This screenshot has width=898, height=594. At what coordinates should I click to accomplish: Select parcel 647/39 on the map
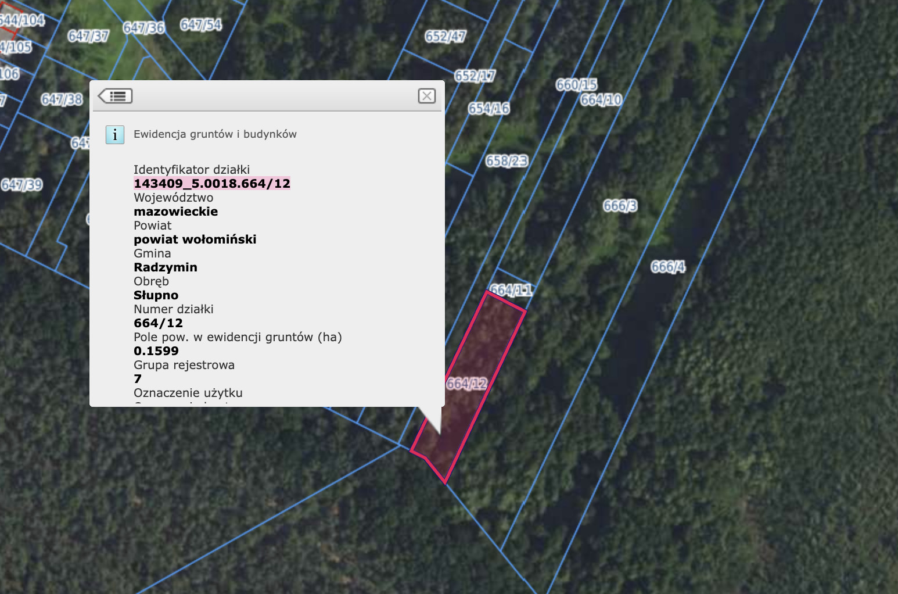[x=21, y=185]
